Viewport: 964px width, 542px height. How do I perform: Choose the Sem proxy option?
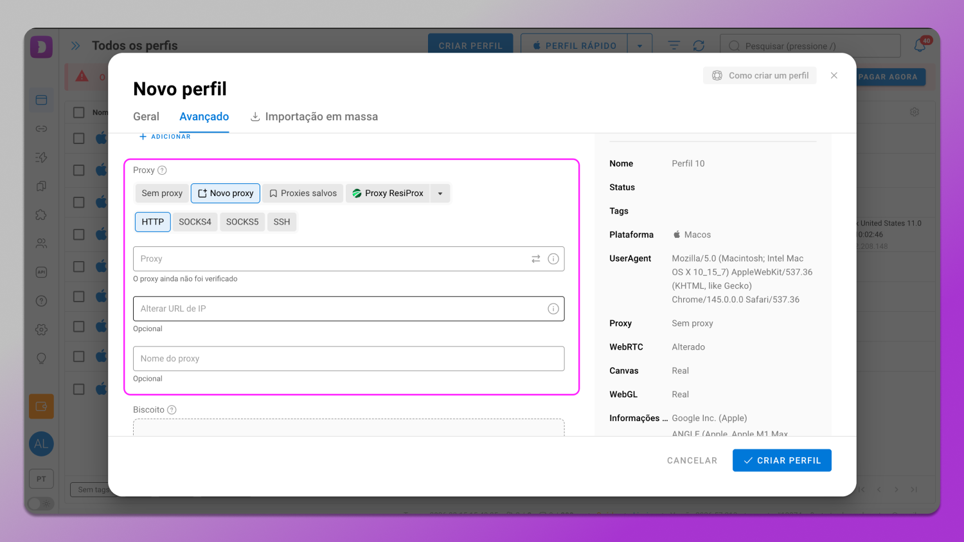tap(162, 194)
